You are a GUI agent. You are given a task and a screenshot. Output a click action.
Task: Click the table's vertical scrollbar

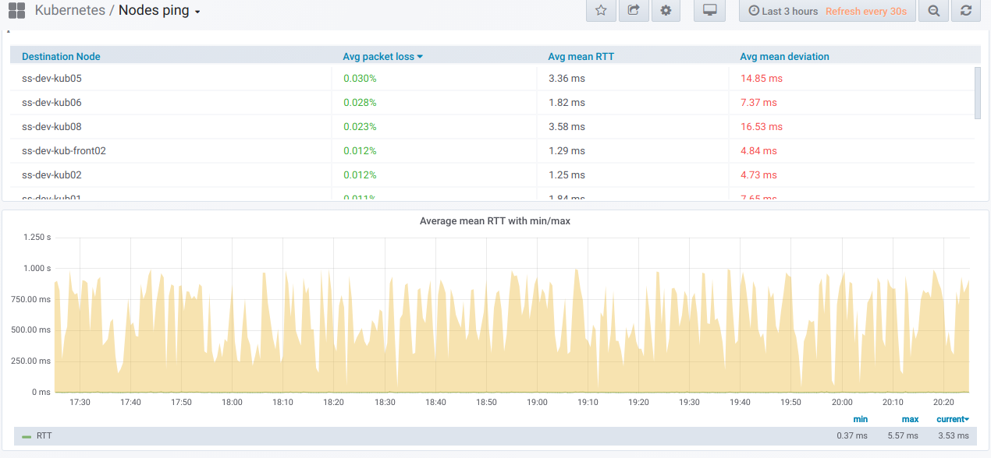(x=977, y=92)
